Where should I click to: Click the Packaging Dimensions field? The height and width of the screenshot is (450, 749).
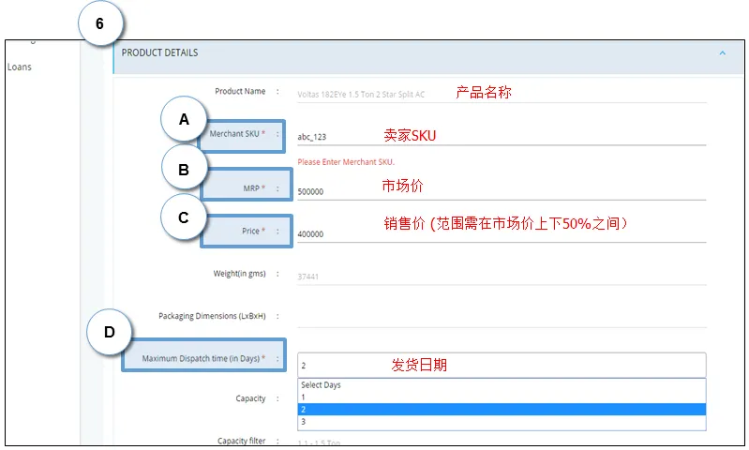click(502, 319)
